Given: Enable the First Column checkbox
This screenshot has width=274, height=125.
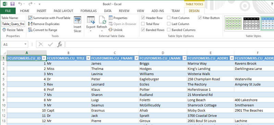Looking at the screenshot, I should point(169,18).
